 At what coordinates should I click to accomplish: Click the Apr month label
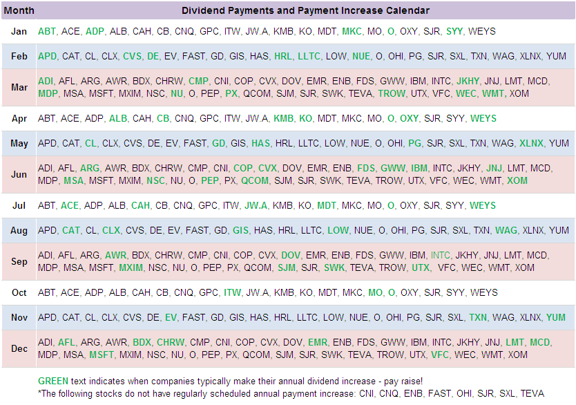[x=19, y=118]
